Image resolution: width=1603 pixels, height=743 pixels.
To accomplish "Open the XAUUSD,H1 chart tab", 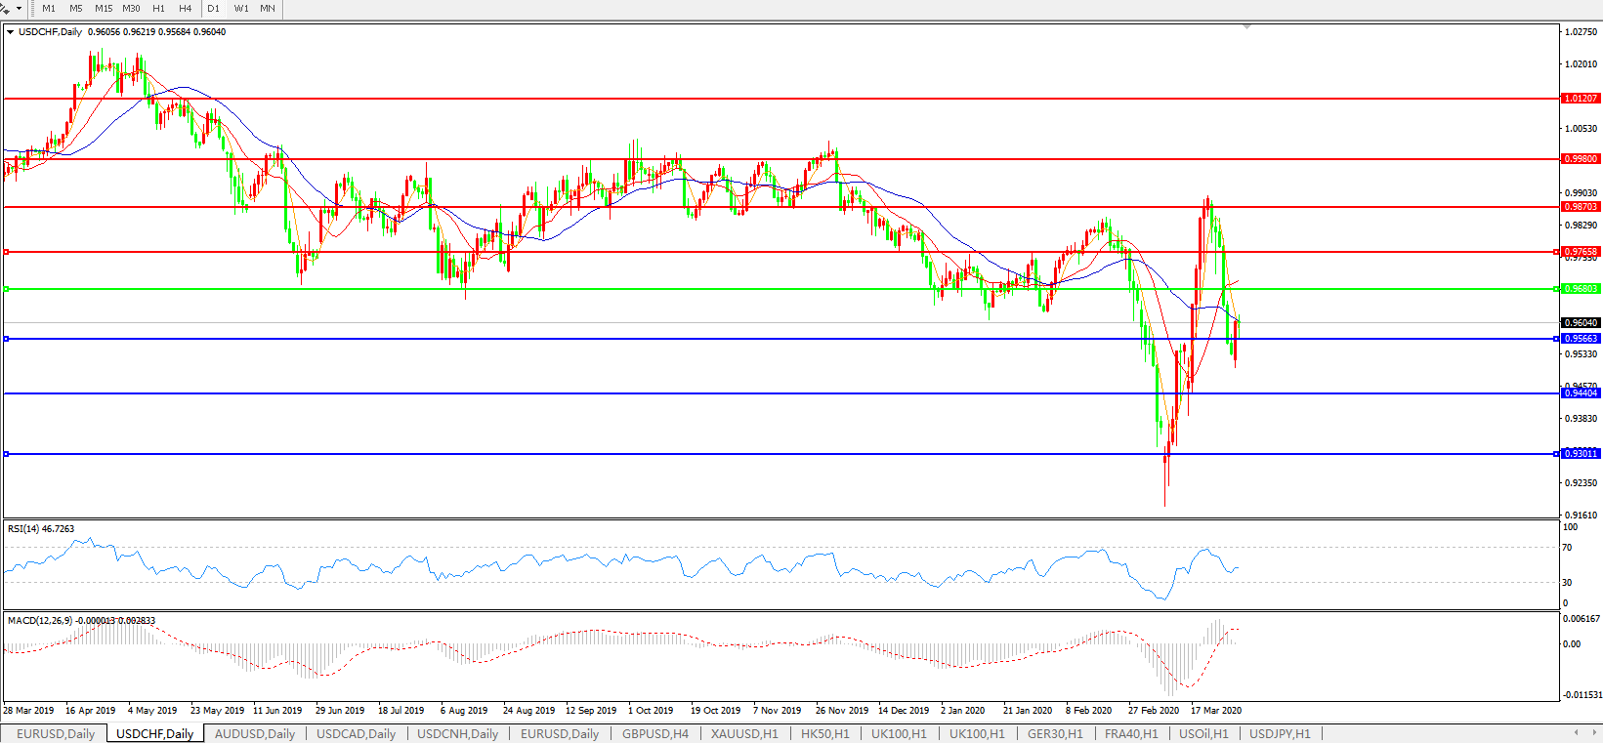I will click(744, 733).
